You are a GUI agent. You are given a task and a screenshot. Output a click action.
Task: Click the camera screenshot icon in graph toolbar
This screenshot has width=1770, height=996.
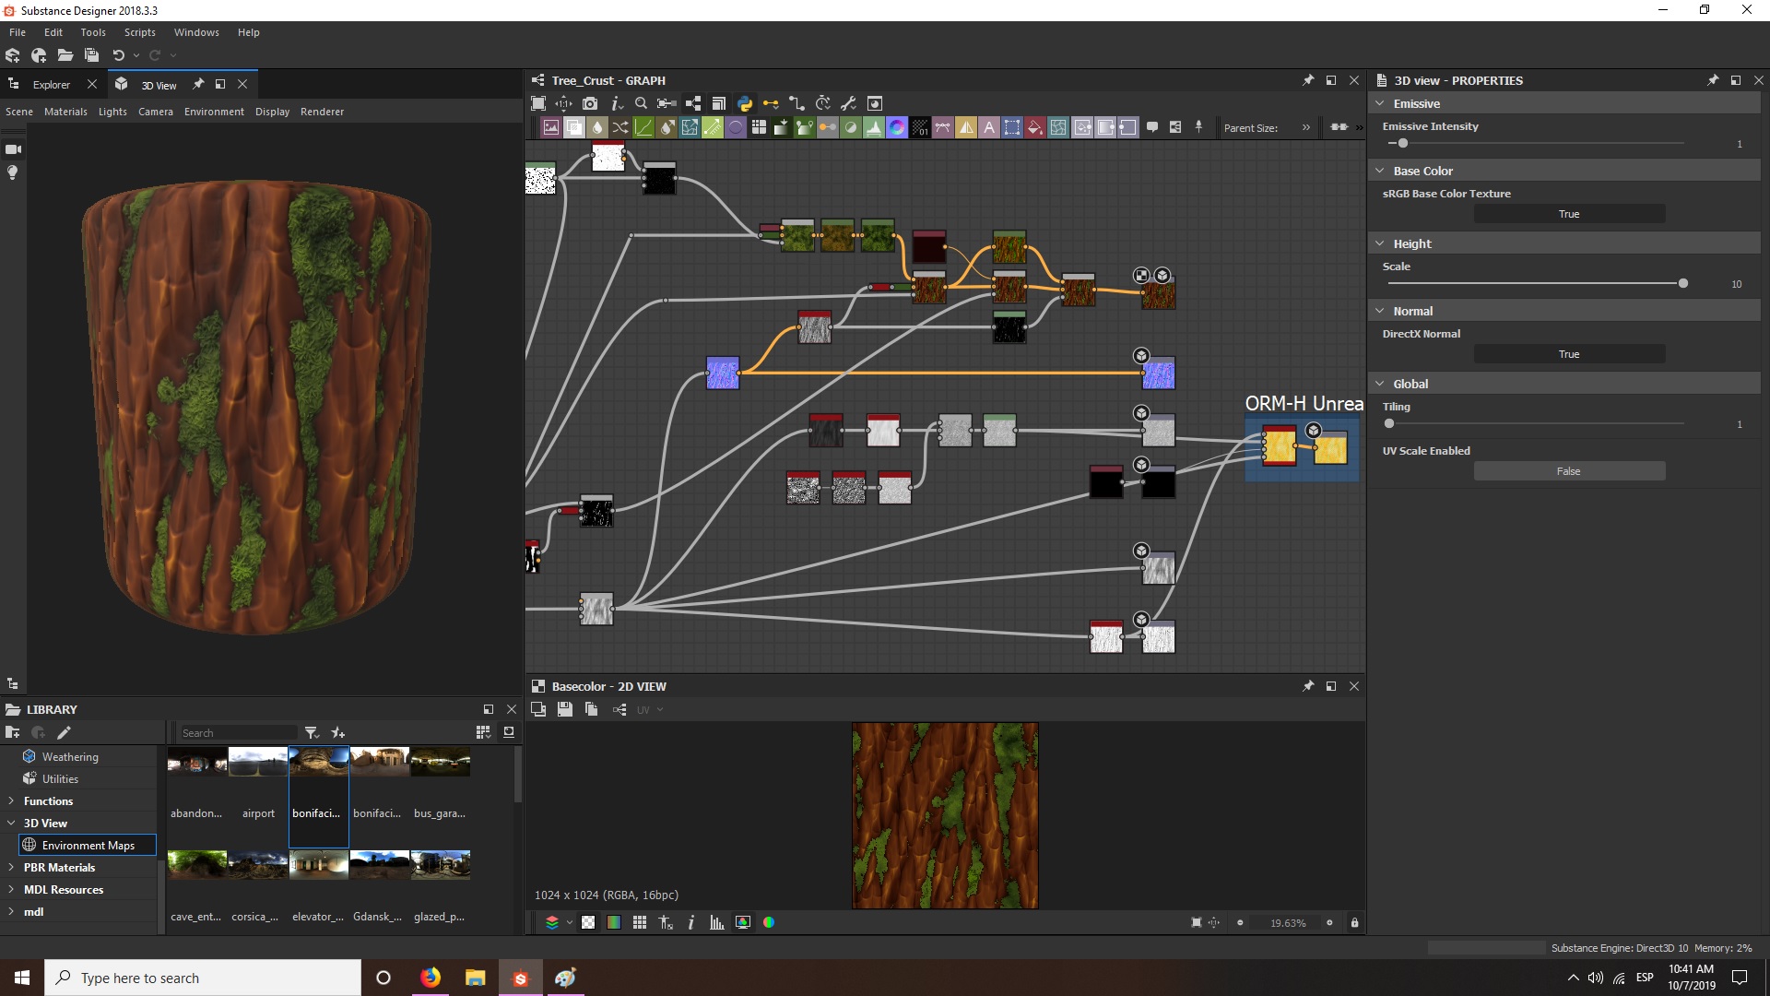pyautogui.click(x=590, y=103)
